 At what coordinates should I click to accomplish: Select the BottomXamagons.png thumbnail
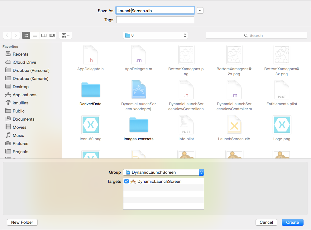186,55
